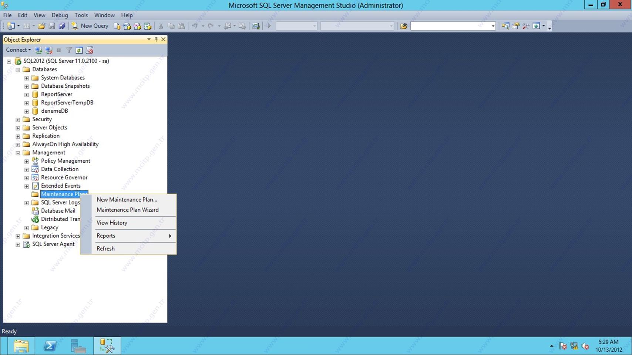The height and width of the screenshot is (355, 632).
Task: Click the Open File folder icon
Action: pos(41,26)
